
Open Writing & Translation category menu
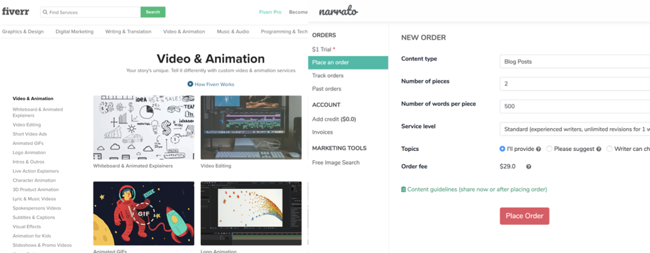tap(128, 31)
